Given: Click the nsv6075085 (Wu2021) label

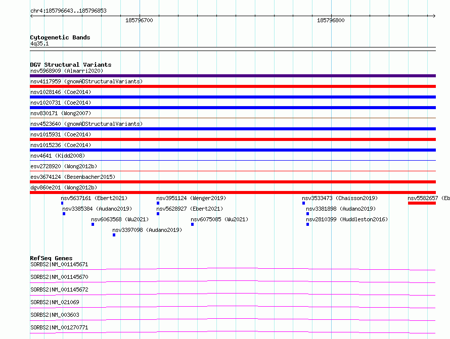Looking at the screenshot, I should point(219,219).
